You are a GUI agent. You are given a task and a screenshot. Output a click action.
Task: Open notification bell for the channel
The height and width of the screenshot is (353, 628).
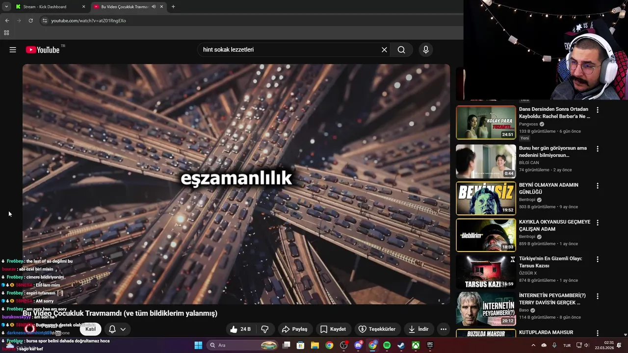coord(112,329)
